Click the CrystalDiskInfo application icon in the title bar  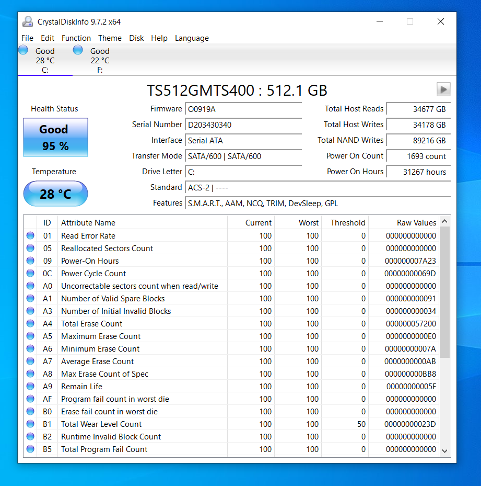click(27, 21)
